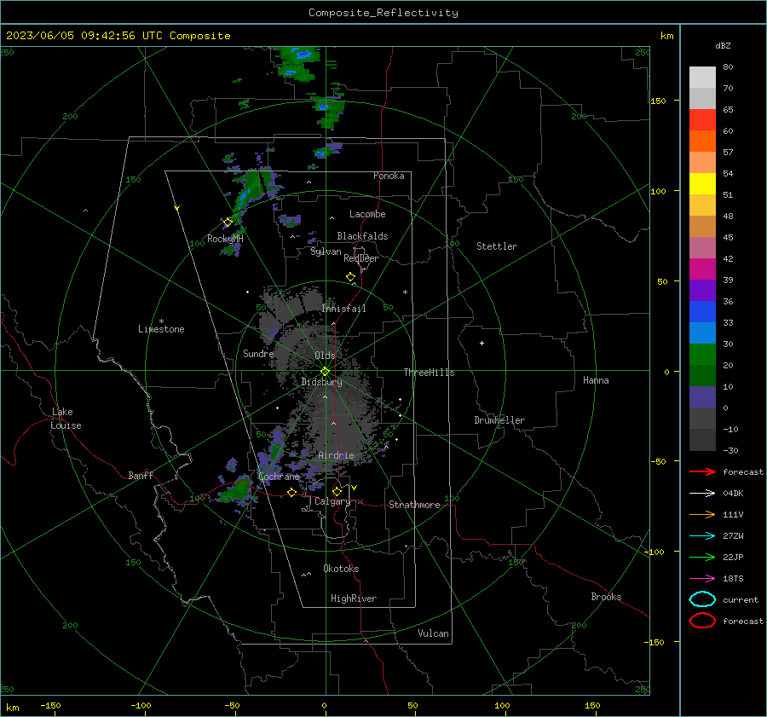The width and height of the screenshot is (767, 717).
Task: Select the magenta 18TS arrow legend entry
Action: point(702,579)
